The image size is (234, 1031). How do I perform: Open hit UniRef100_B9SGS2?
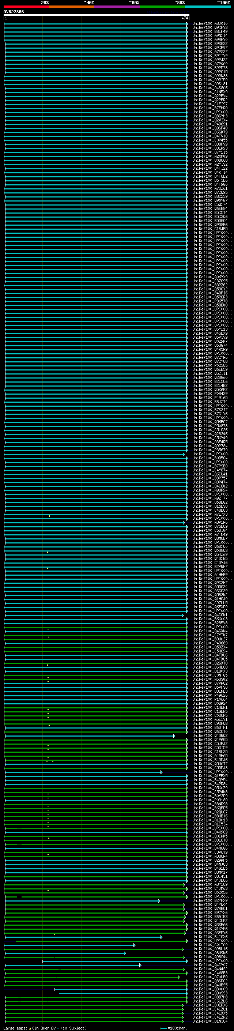(x=210, y=44)
